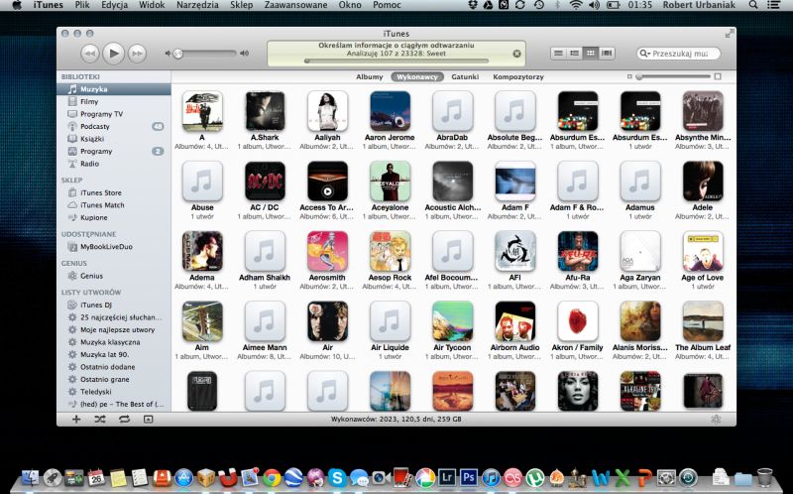
Task: Open the Albumy tab
Action: tap(369, 77)
